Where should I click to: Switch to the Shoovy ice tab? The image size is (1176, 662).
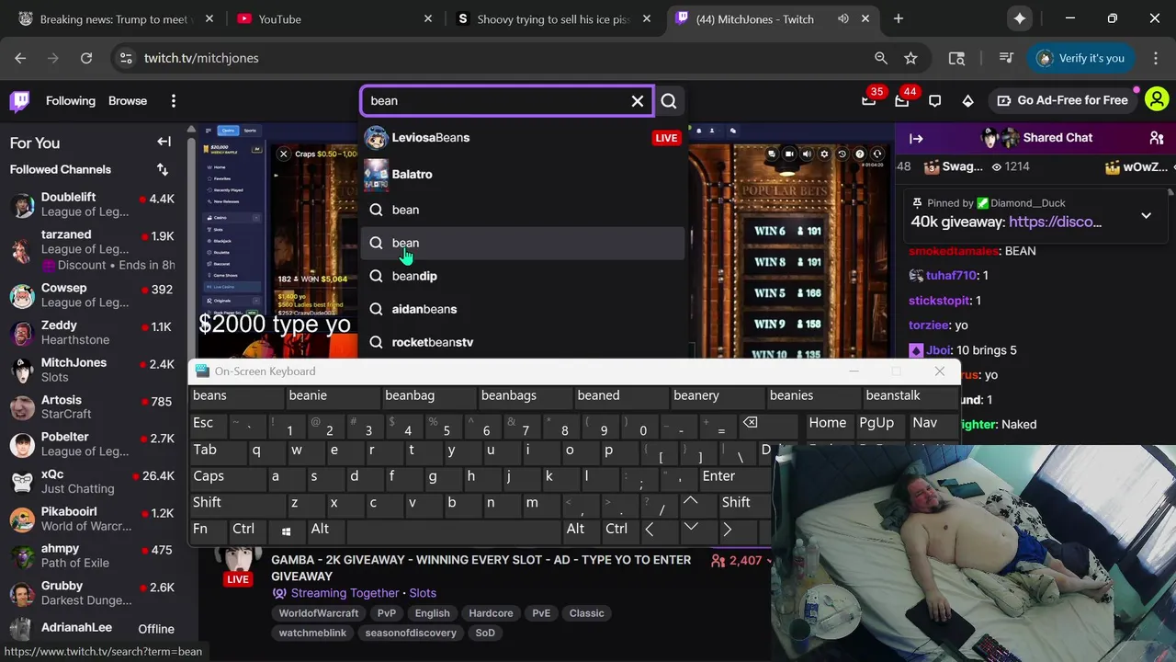click(554, 18)
